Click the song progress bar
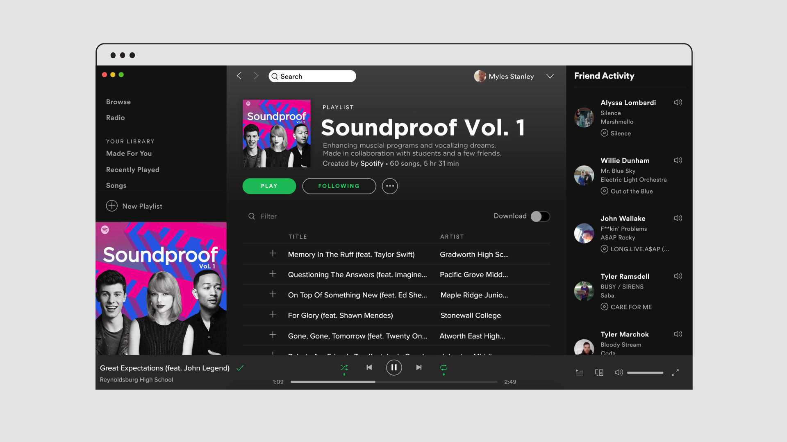 [x=394, y=382]
